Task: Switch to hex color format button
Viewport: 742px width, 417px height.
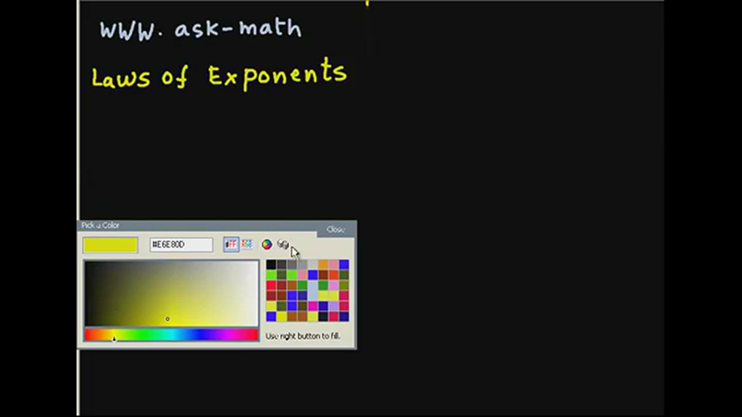Action: tap(231, 244)
